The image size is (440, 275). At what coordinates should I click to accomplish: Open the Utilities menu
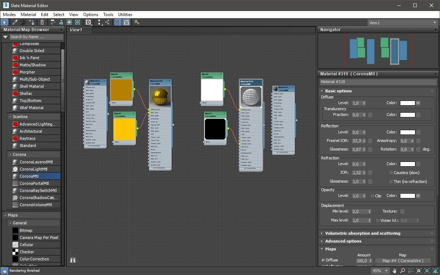coord(125,15)
